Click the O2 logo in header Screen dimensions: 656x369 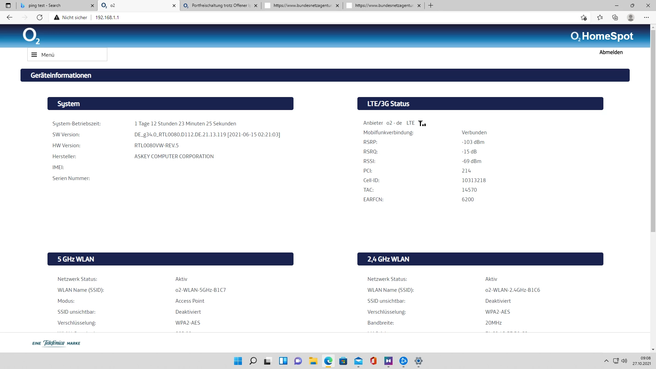point(31,36)
